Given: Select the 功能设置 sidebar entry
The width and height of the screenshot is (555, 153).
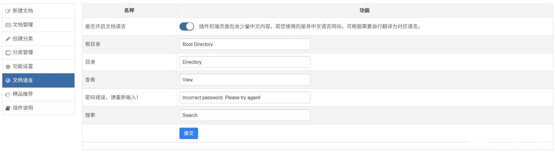Looking at the screenshot, I should coord(38,66).
